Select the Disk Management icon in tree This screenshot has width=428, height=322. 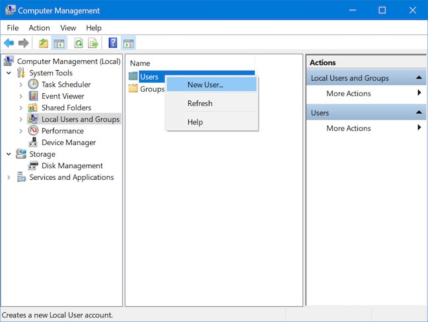(x=34, y=166)
